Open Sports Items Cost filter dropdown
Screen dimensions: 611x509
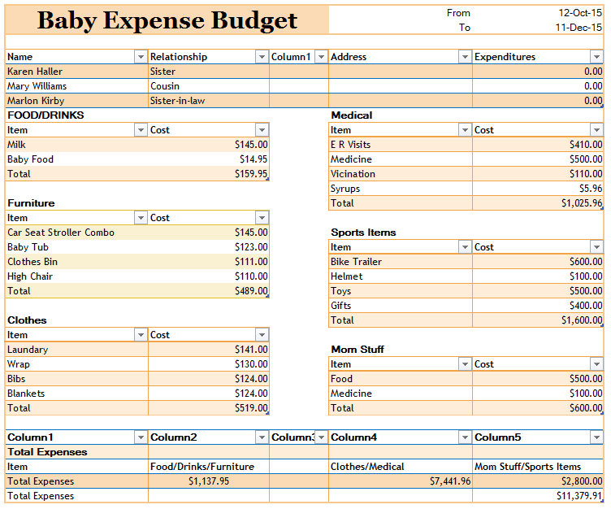point(596,247)
